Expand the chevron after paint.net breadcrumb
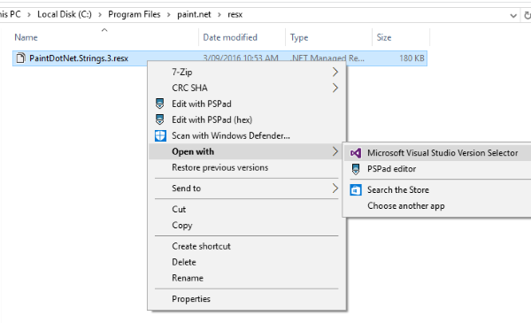Image resolution: width=531 pixels, height=323 pixels. point(219,15)
